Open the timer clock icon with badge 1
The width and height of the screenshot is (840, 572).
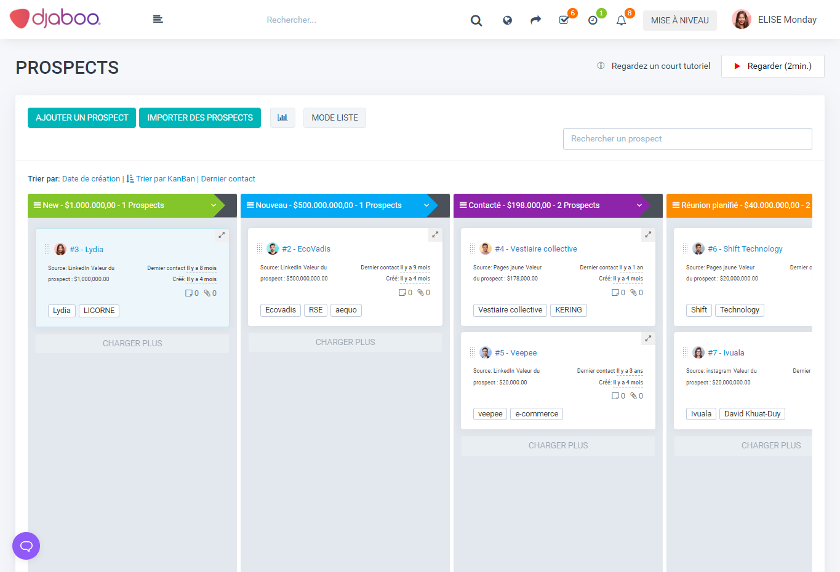coord(593,20)
